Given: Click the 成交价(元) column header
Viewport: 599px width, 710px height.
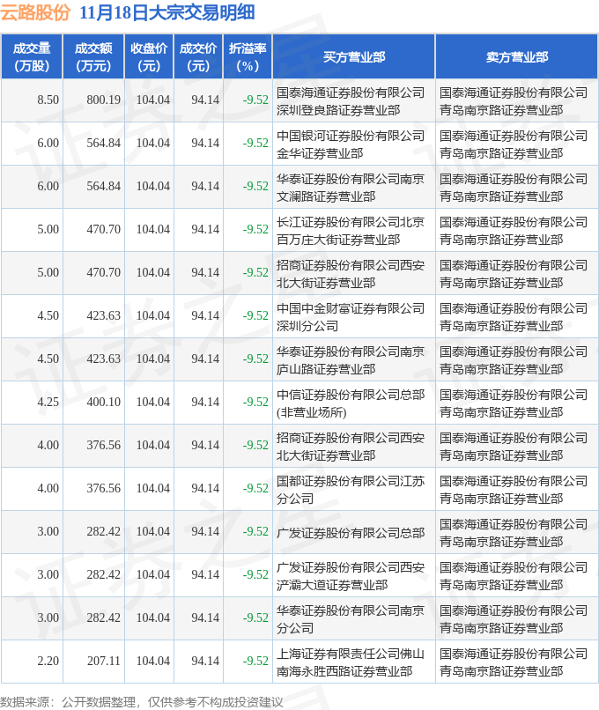Looking at the screenshot, I should coord(198,56).
